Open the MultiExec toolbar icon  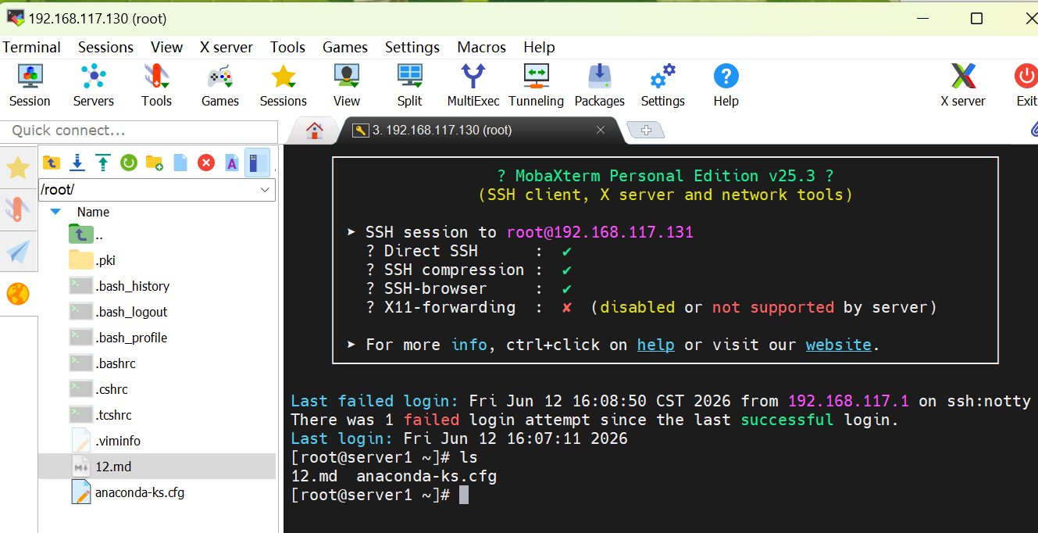(x=473, y=85)
